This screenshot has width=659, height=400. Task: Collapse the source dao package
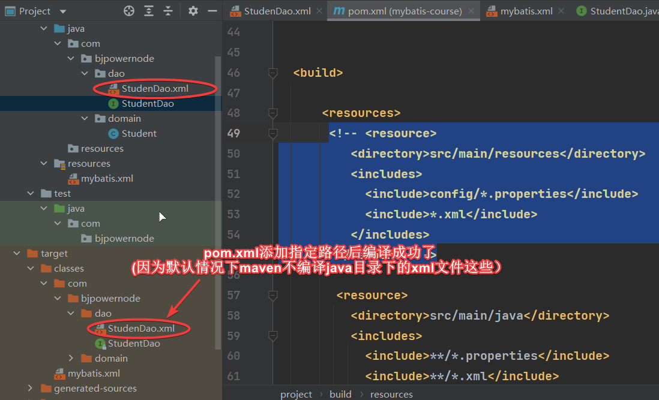pyautogui.click(x=85, y=73)
